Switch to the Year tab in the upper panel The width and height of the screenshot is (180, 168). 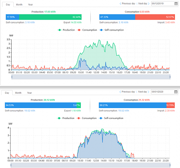(x=30, y=5)
